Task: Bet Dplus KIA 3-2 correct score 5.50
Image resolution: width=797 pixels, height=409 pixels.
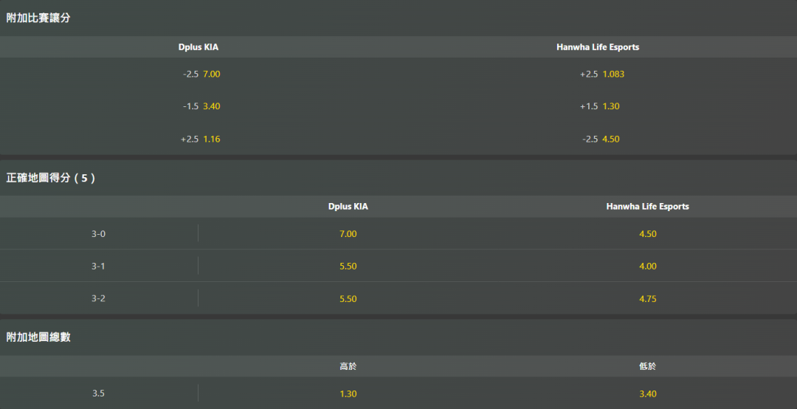Action: [348, 298]
